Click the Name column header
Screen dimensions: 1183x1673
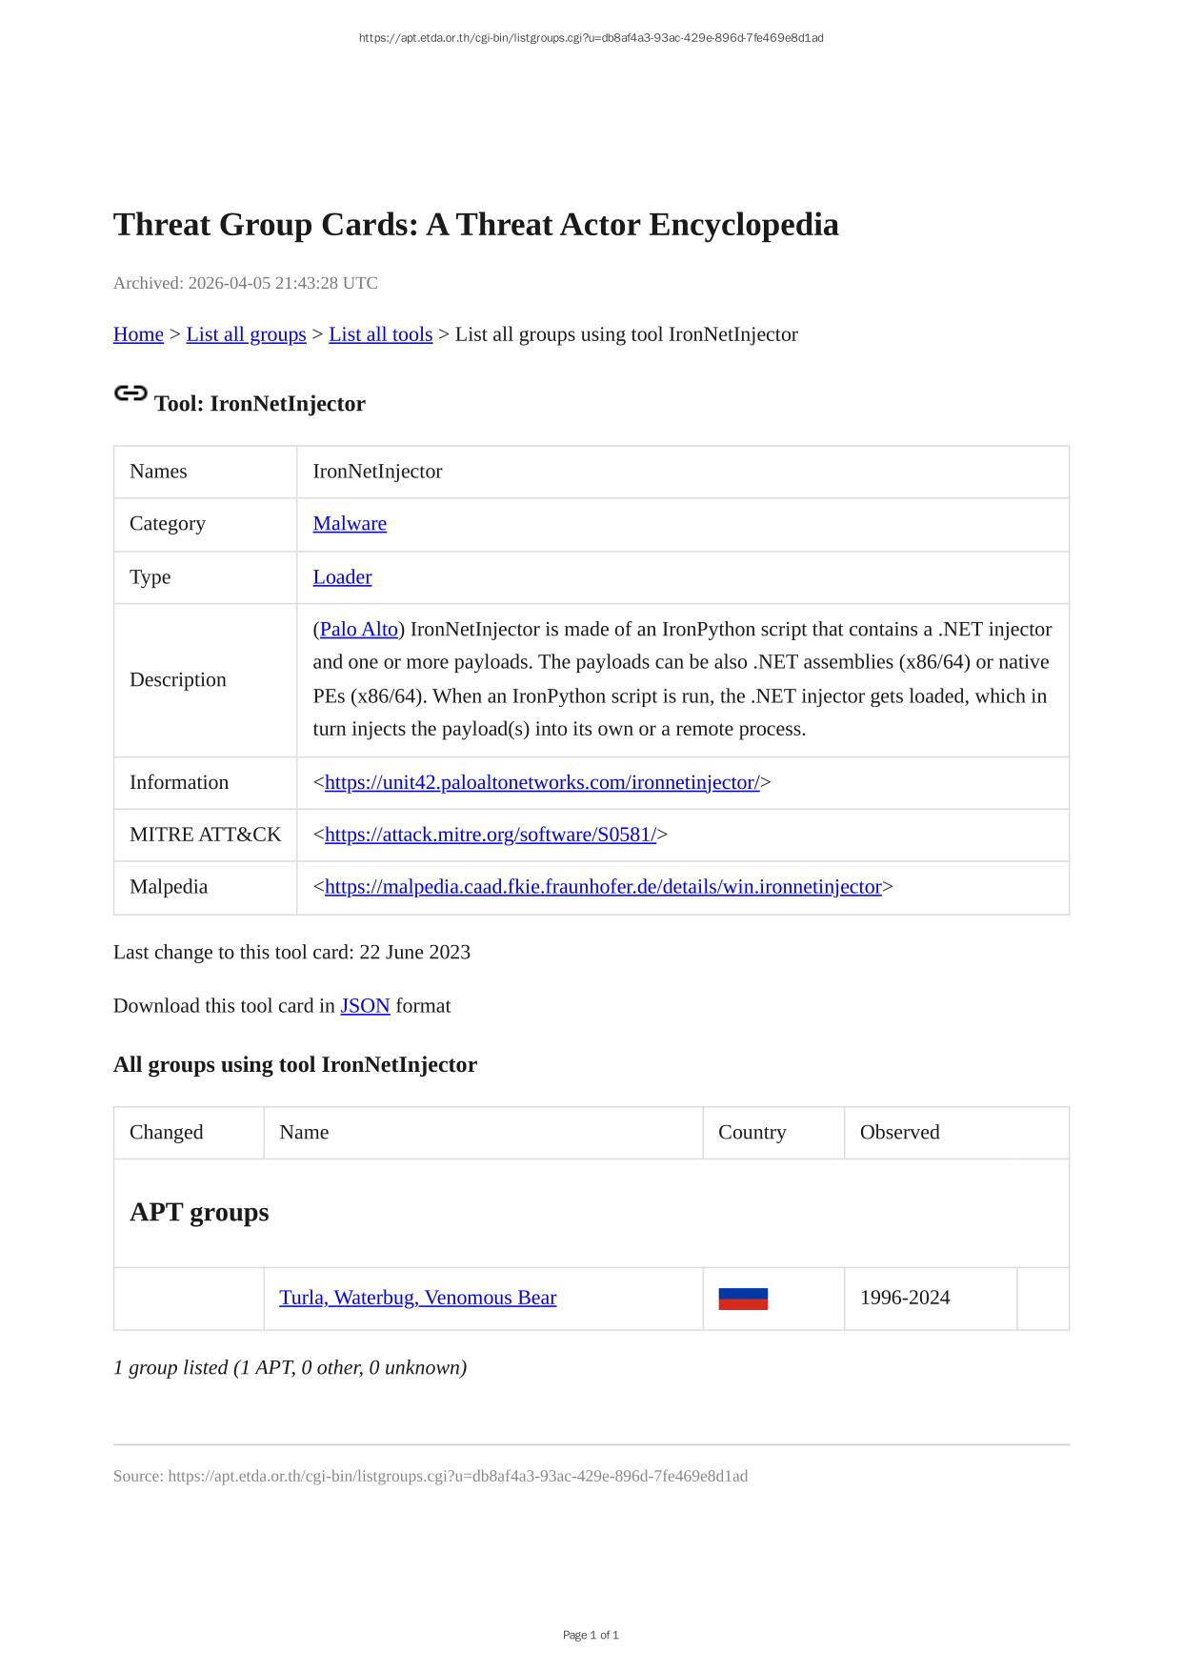(x=304, y=1133)
